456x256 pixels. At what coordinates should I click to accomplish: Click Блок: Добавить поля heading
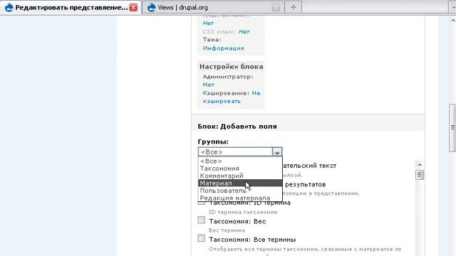pyautogui.click(x=237, y=127)
